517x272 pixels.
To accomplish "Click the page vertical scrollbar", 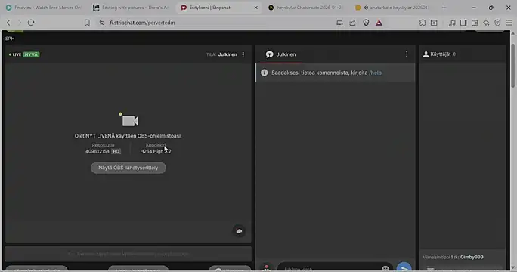I will (x=512, y=66).
